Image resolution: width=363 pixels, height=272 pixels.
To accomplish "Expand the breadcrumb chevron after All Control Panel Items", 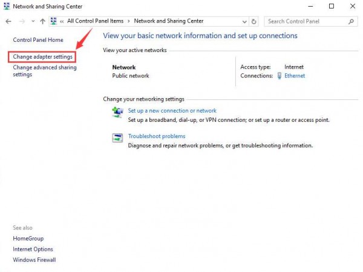I will (129, 21).
